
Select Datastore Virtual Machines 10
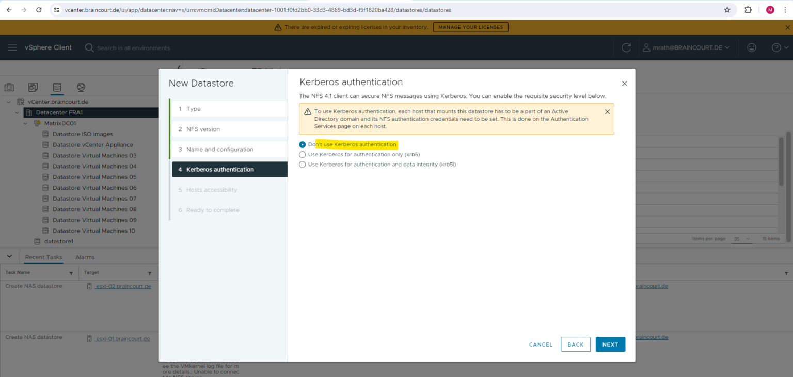click(94, 231)
